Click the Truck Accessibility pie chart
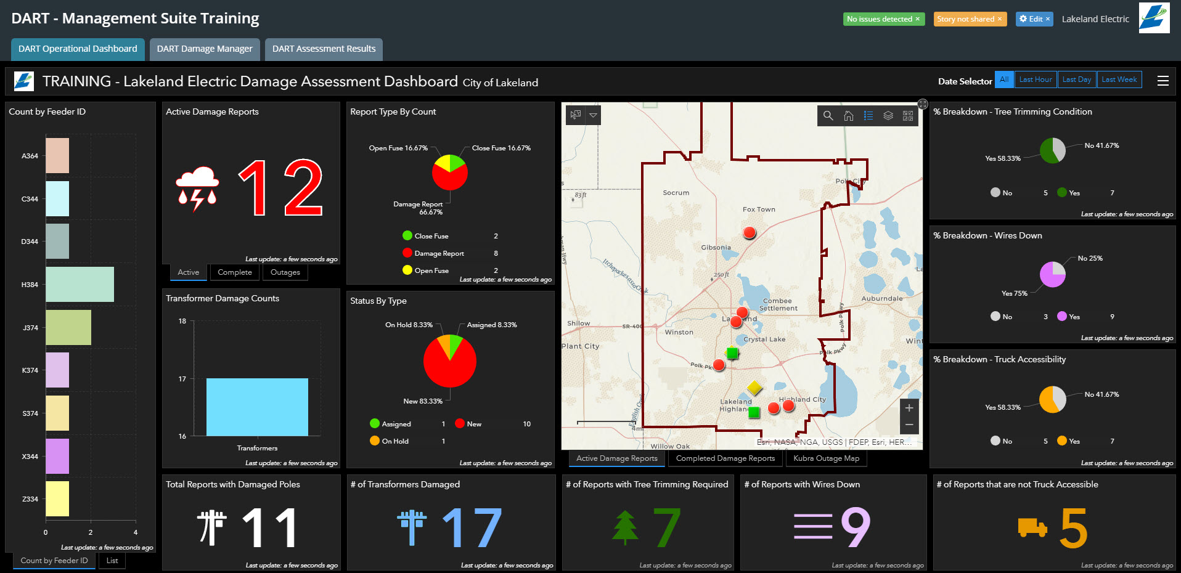The width and height of the screenshot is (1181, 573). pyautogui.click(x=1053, y=399)
